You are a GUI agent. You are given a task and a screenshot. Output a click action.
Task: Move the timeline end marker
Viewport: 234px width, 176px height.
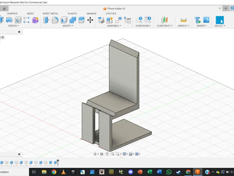(x=58, y=163)
